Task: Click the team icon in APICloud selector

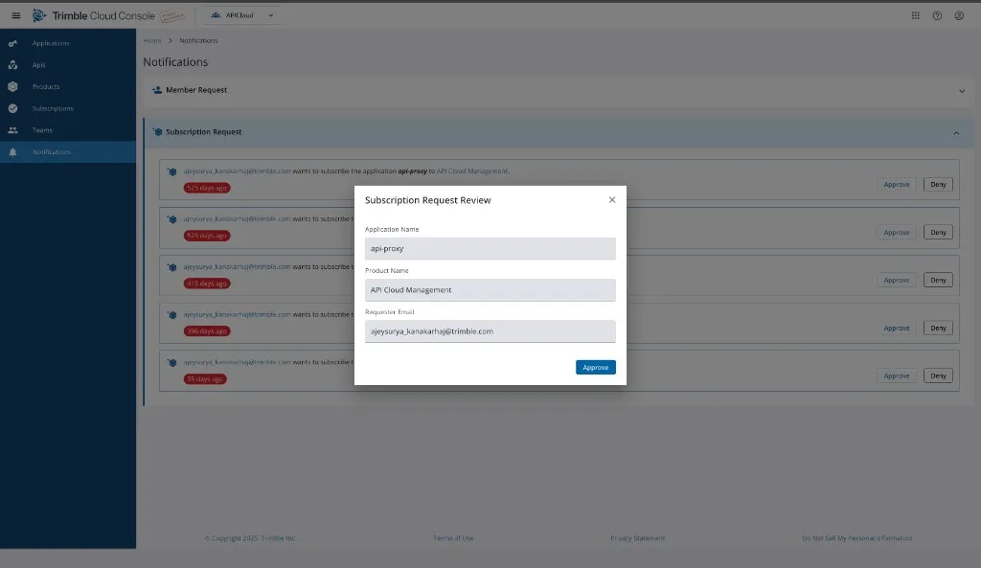Action: click(216, 15)
